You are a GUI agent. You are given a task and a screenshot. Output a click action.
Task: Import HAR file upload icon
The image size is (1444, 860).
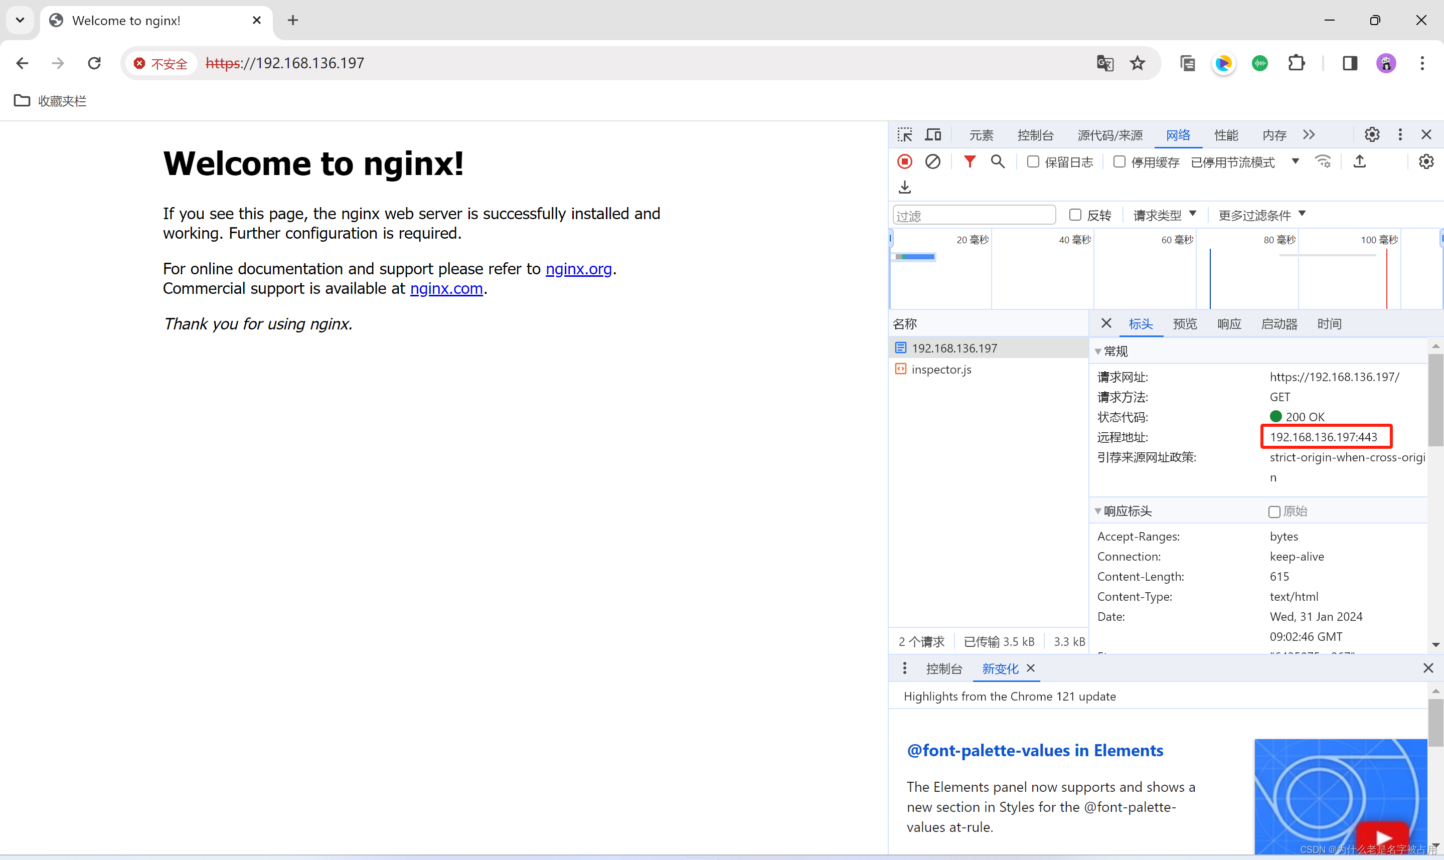1360,161
